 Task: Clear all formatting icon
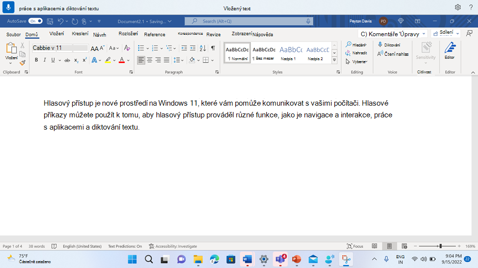point(127,48)
